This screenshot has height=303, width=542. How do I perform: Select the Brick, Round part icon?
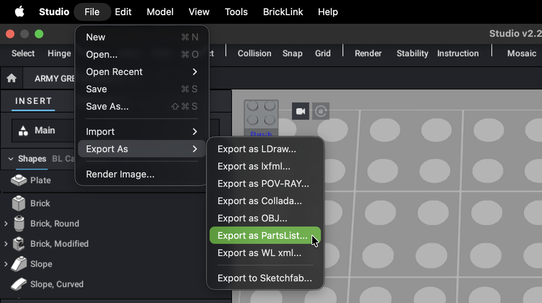[19, 223]
